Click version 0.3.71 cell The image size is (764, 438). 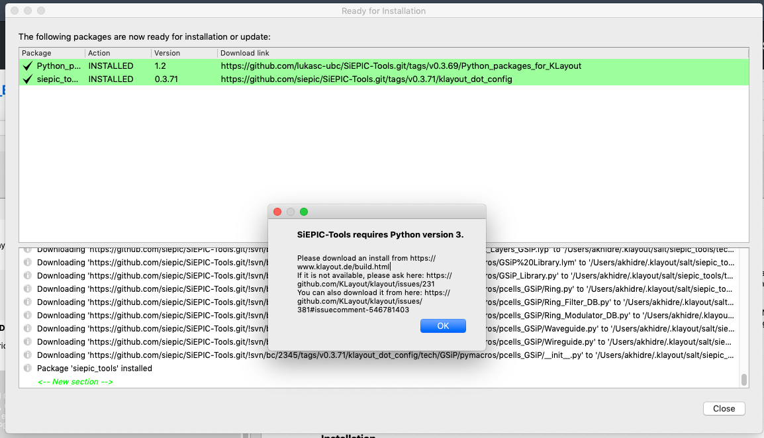tap(166, 79)
